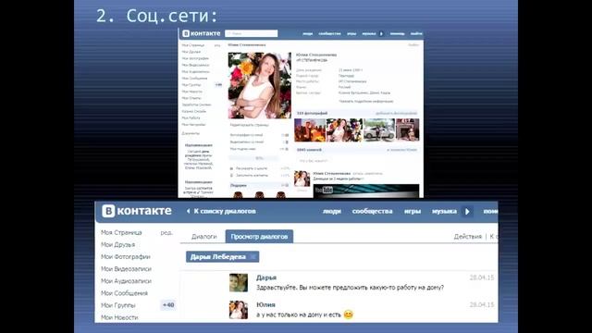Open люди on the profile page header
The height and width of the screenshot is (333, 592).
(x=308, y=33)
